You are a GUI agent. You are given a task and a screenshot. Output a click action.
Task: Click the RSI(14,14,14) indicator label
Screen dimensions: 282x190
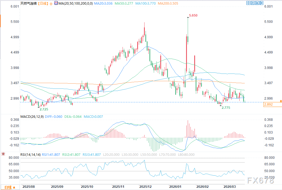(x=30, y=155)
